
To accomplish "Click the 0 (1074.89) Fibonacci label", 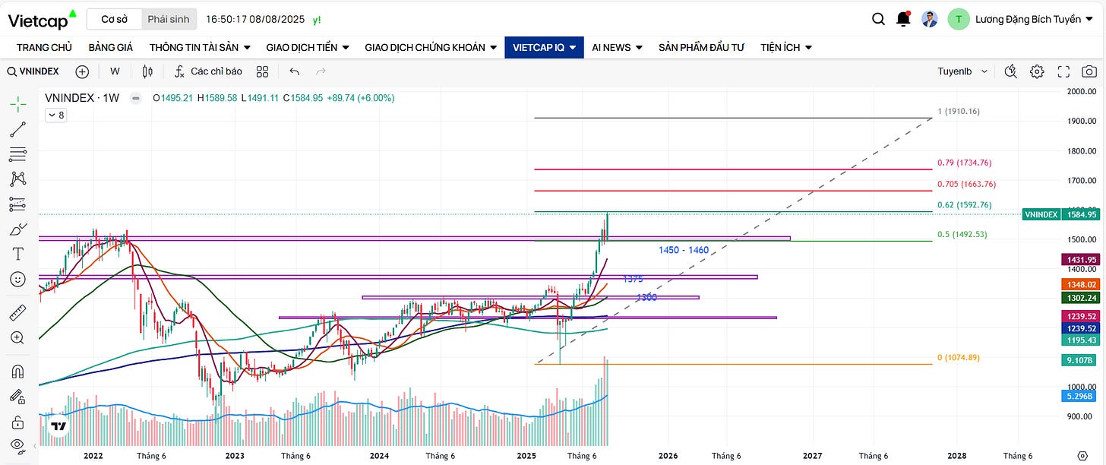I will click(958, 358).
